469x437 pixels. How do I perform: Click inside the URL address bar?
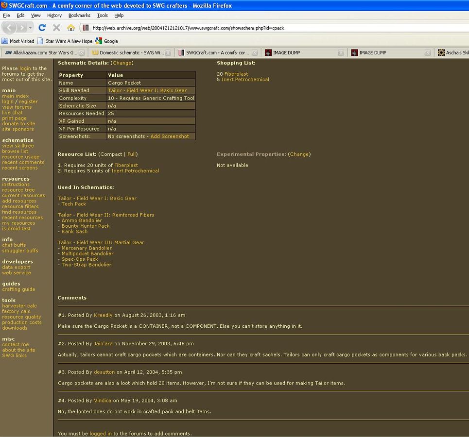click(277, 28)
